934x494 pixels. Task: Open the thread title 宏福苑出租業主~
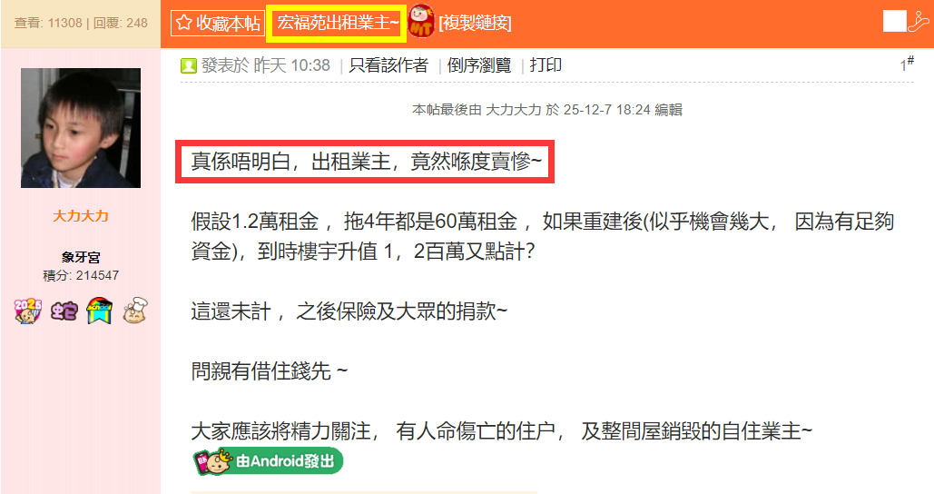[337, 23]
